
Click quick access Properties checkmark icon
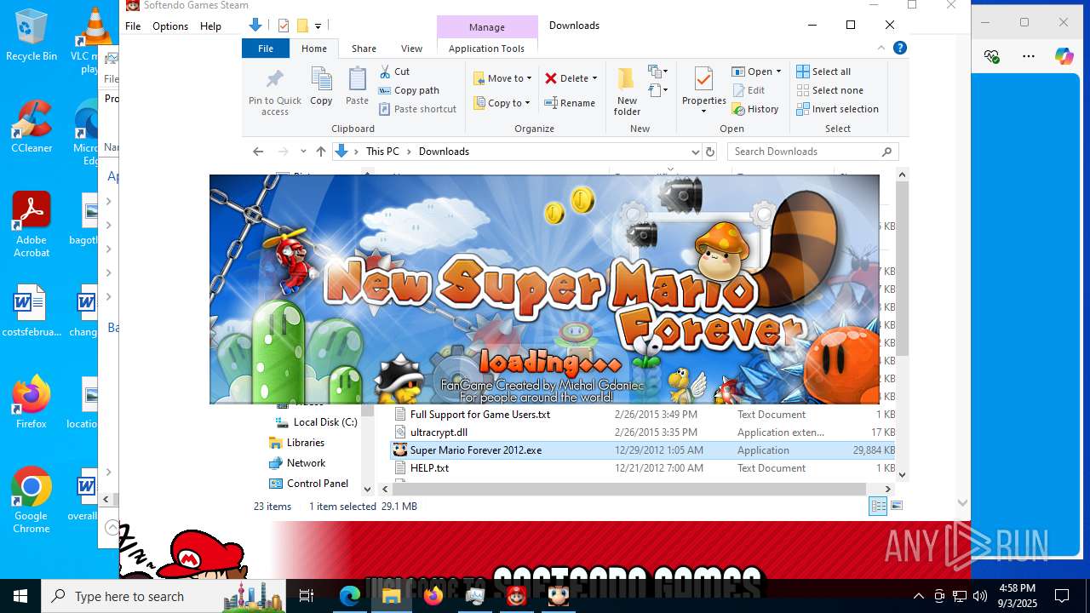point(284,26)
